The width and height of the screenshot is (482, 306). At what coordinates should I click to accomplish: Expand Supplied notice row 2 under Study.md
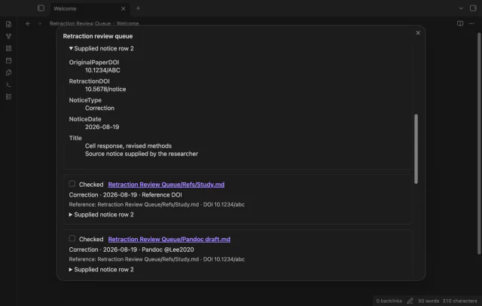click(x=102, y=215)
